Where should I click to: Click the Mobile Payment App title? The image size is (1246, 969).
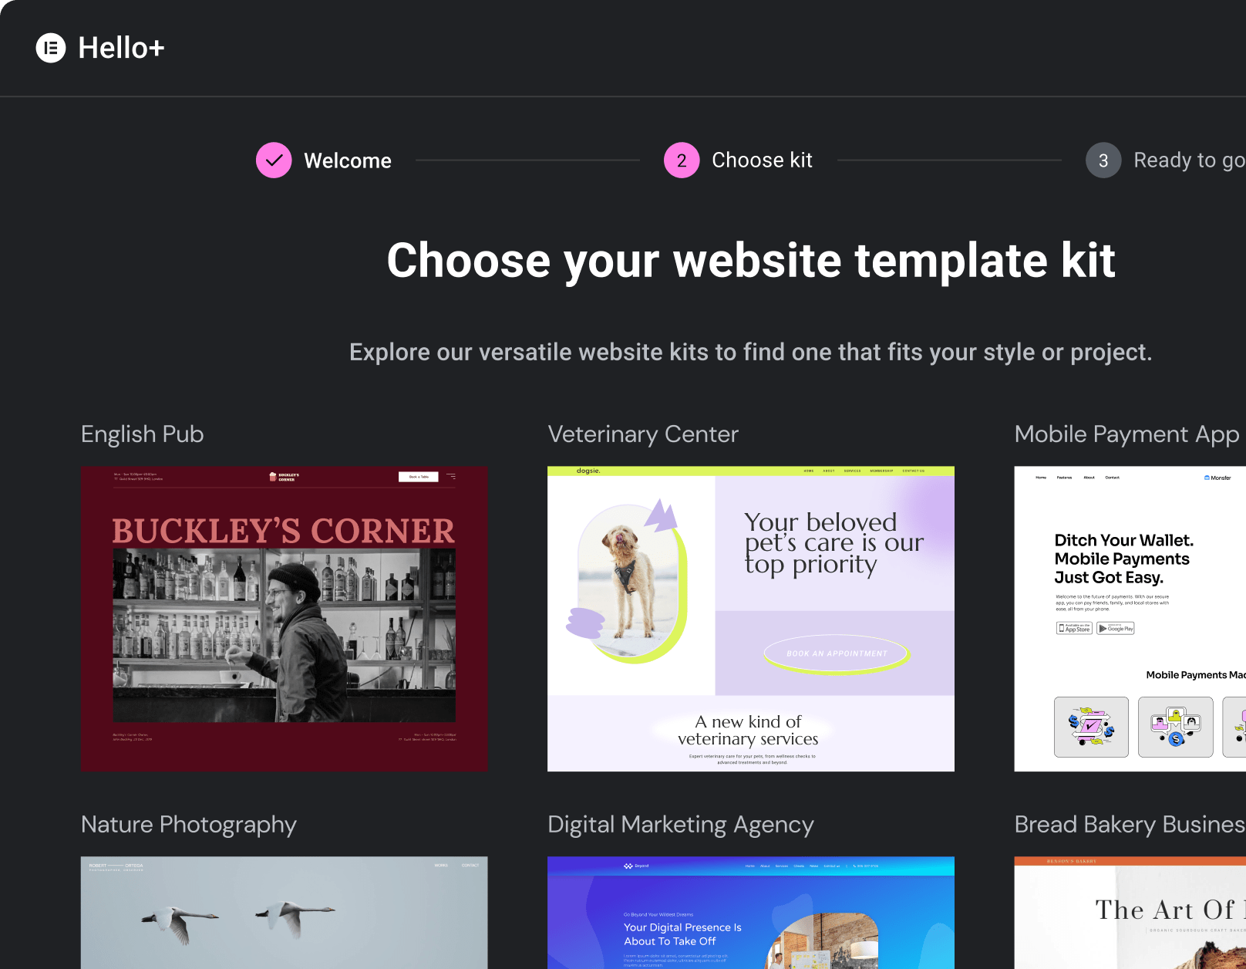(x=1126, y=434)
